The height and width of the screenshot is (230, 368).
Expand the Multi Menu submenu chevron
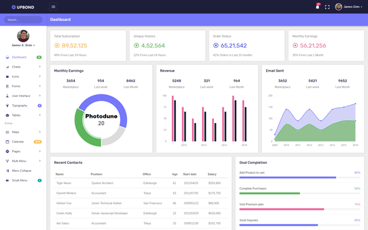tap(40, 161)
